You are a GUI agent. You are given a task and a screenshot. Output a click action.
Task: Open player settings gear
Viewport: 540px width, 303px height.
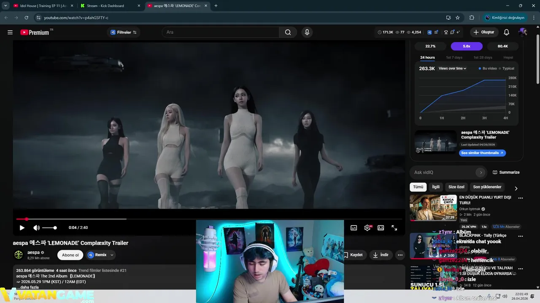(x=367, y=228)
